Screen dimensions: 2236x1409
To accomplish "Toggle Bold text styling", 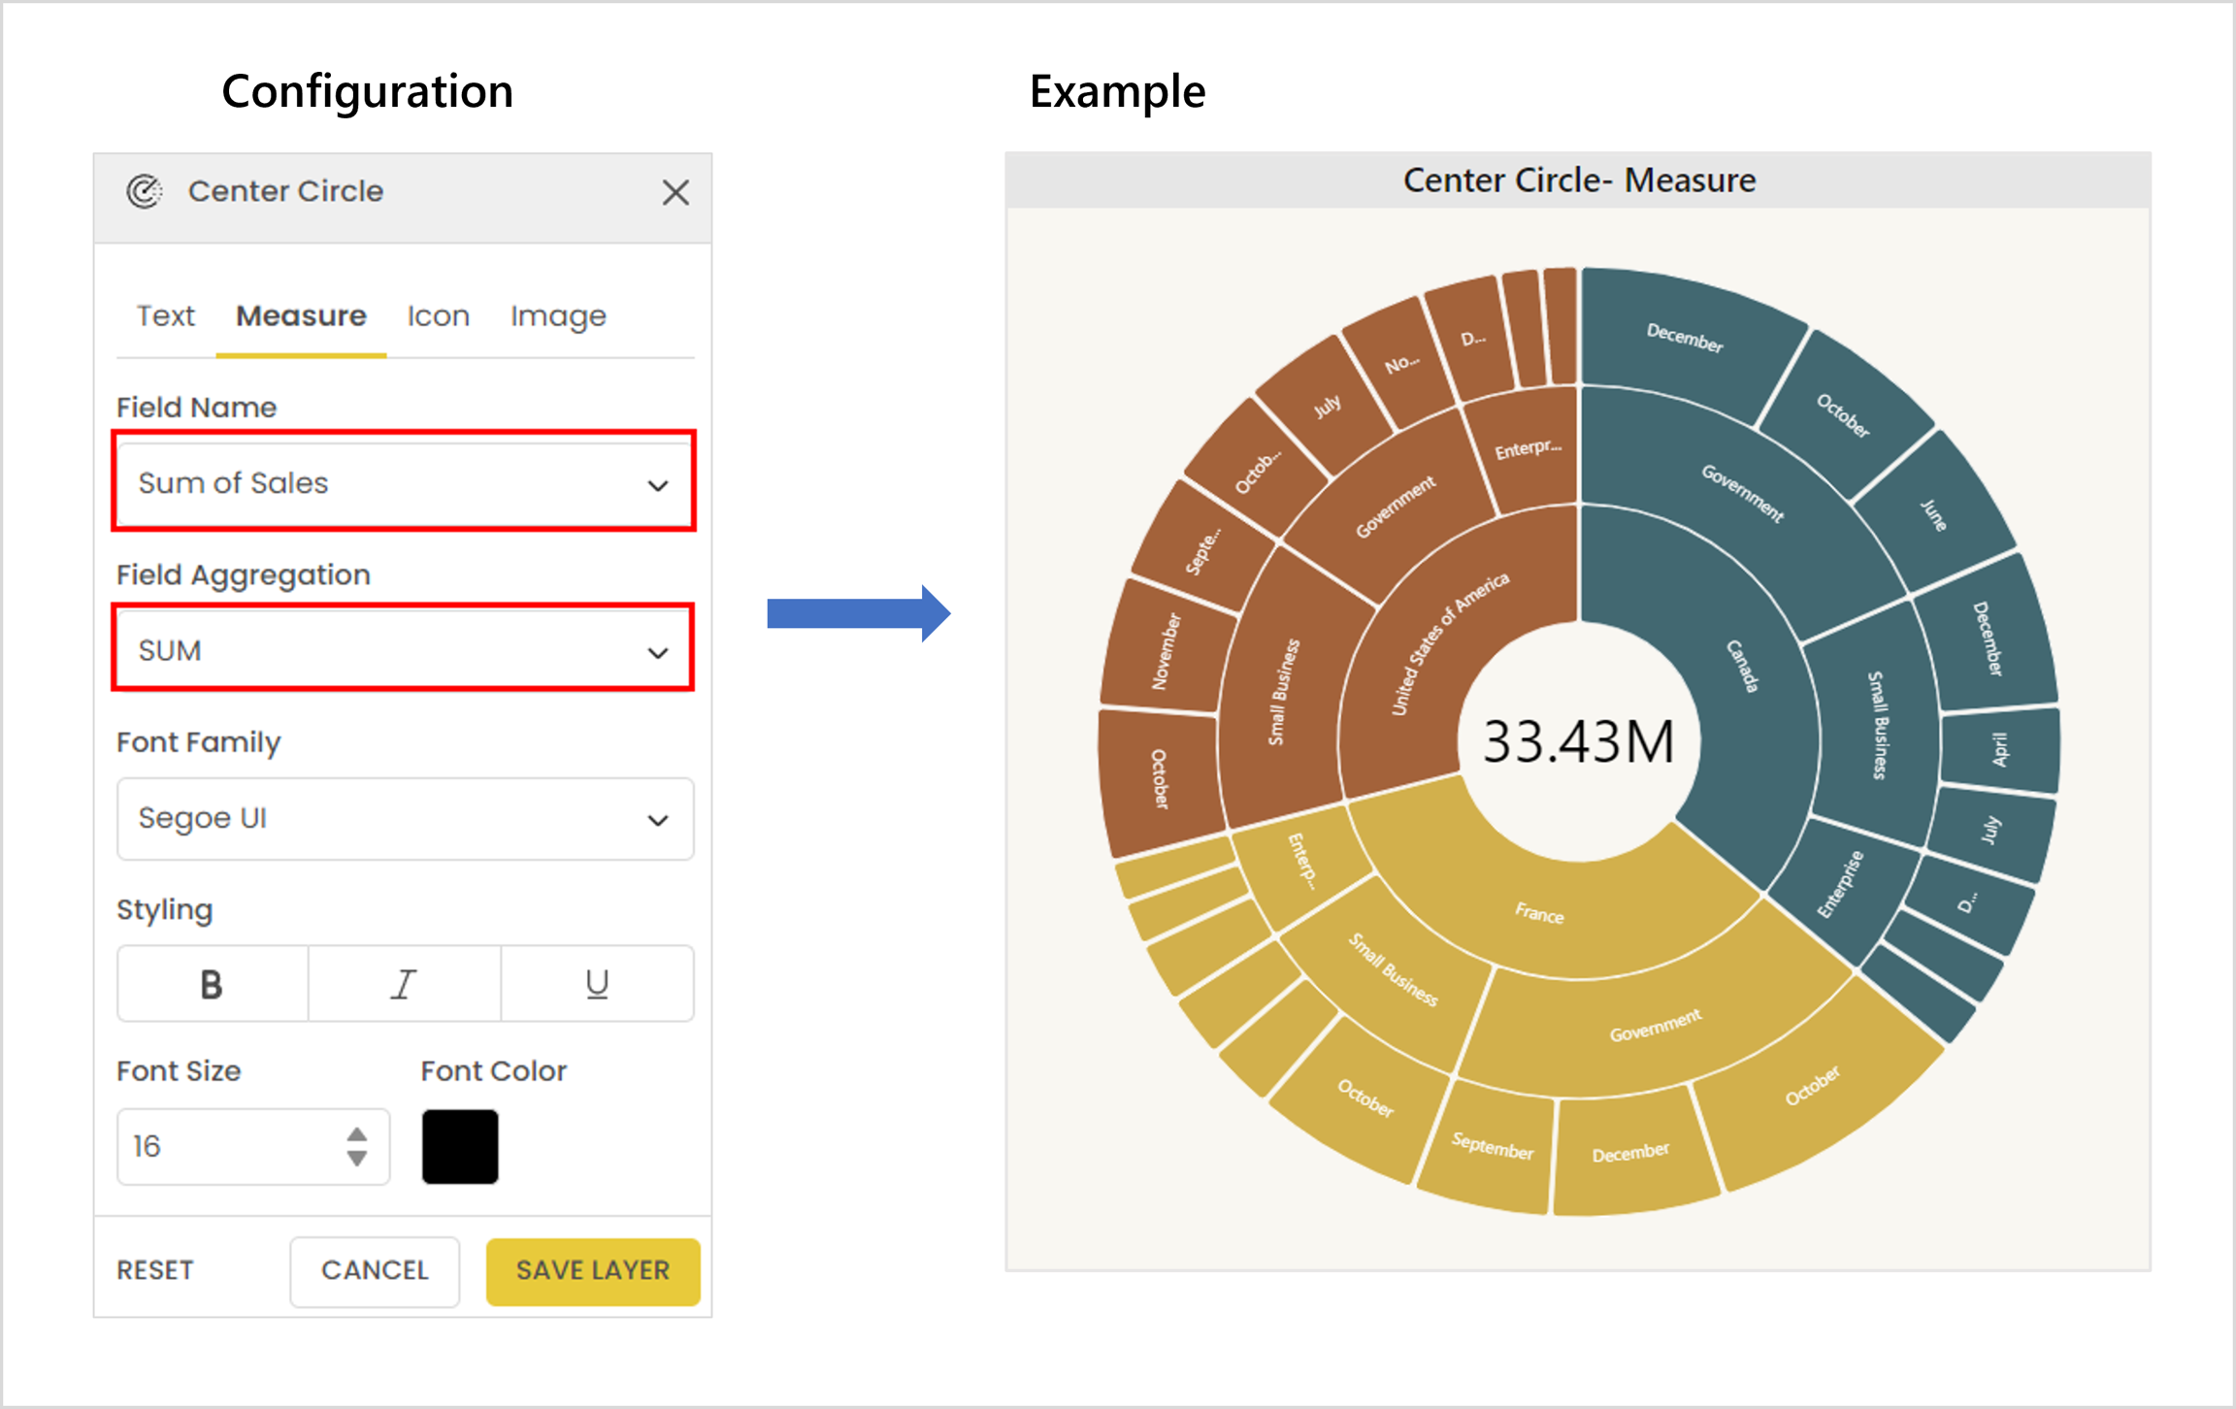I will 212,984.
